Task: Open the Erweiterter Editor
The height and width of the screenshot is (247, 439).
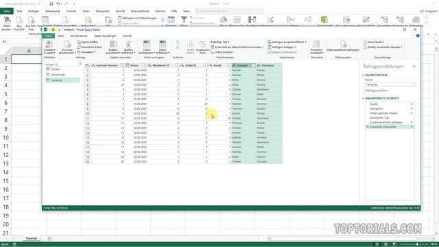Action: 90,47
